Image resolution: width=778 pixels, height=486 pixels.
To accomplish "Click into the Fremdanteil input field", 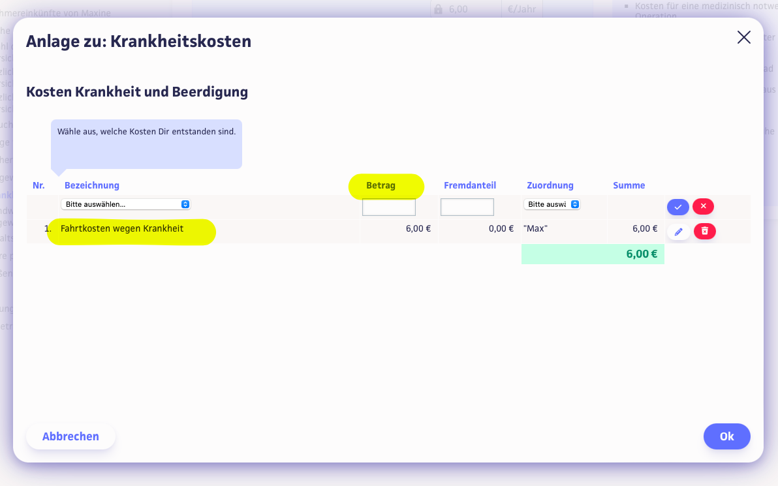I will point(467,207).
